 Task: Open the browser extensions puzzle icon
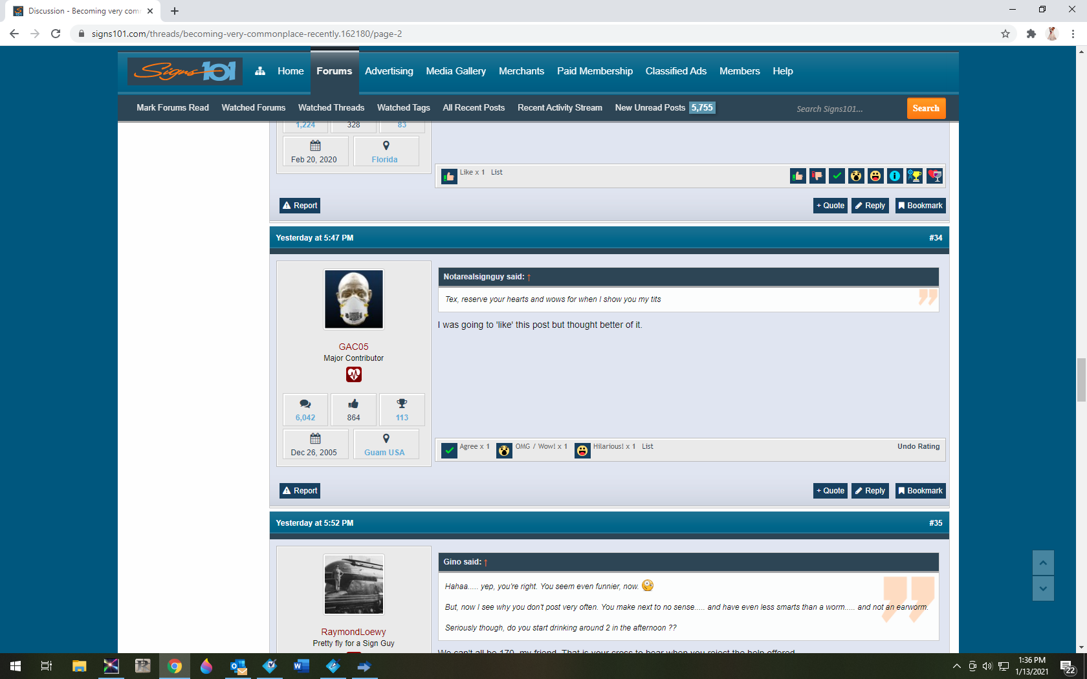1031,34
